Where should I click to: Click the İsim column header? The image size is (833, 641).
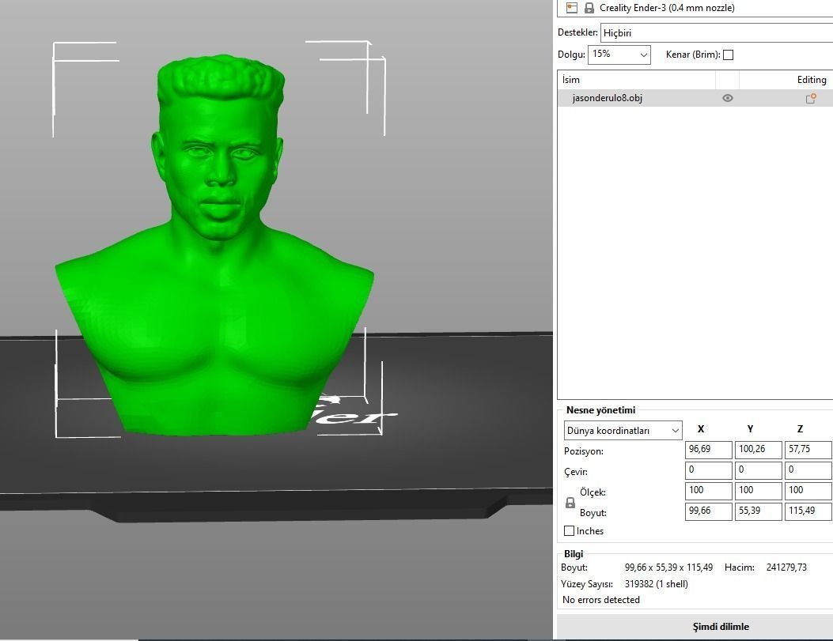[572, 79]
